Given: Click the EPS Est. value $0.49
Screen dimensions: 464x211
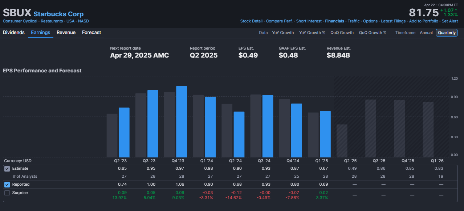Looking at the screenshot, I should (x=248, y=55).
